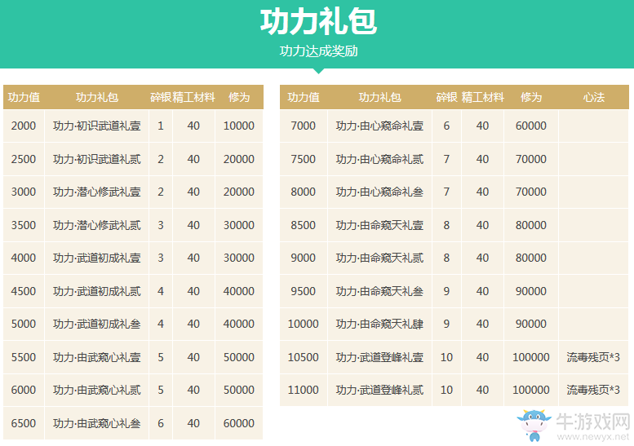
Task: Click 流毒残页*3 in the 10500 row
Action: click(x=593, y=357)
